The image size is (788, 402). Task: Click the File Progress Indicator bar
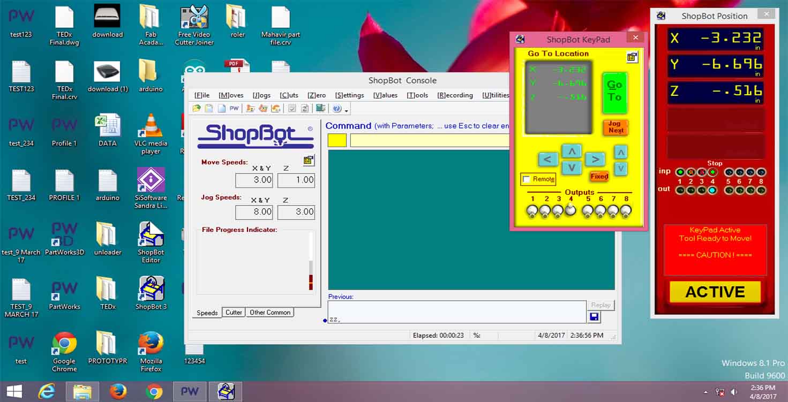(x=311, y=261)
